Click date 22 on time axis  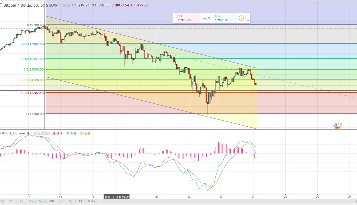(189, 196)
